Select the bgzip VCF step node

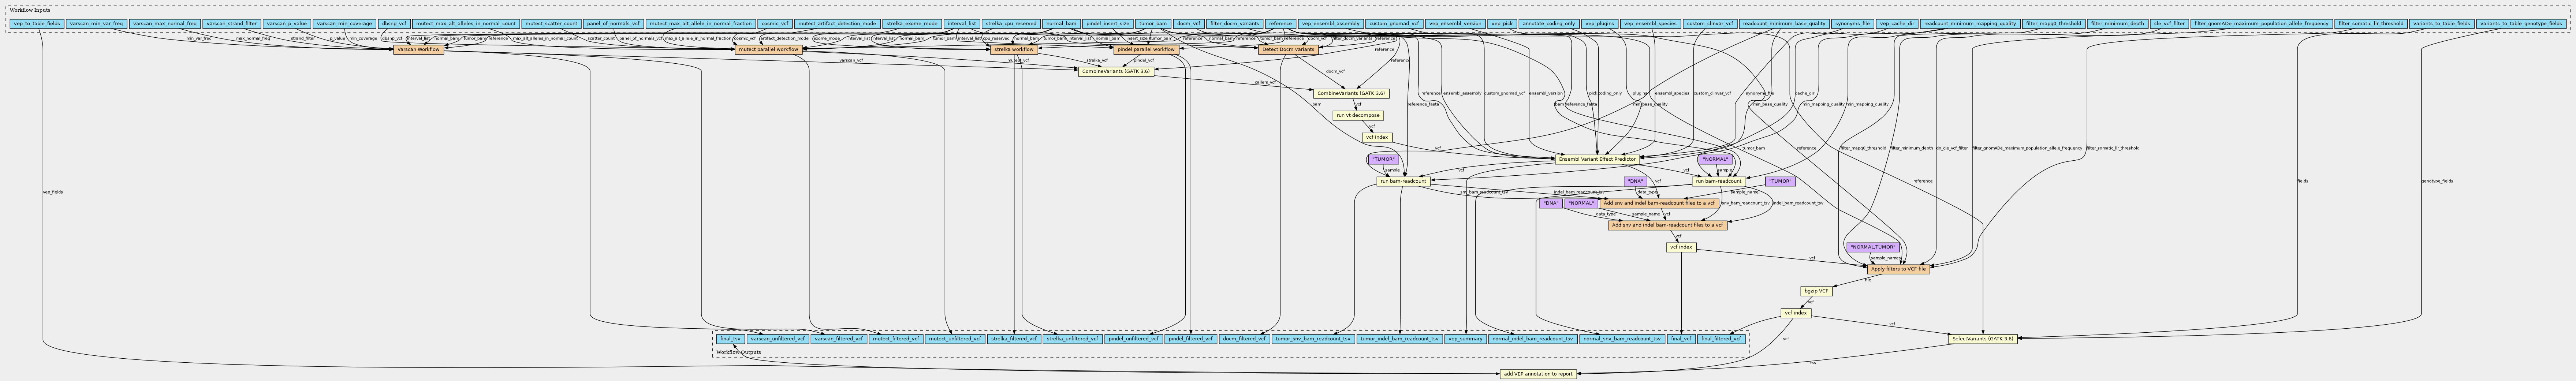(1816, 291)
